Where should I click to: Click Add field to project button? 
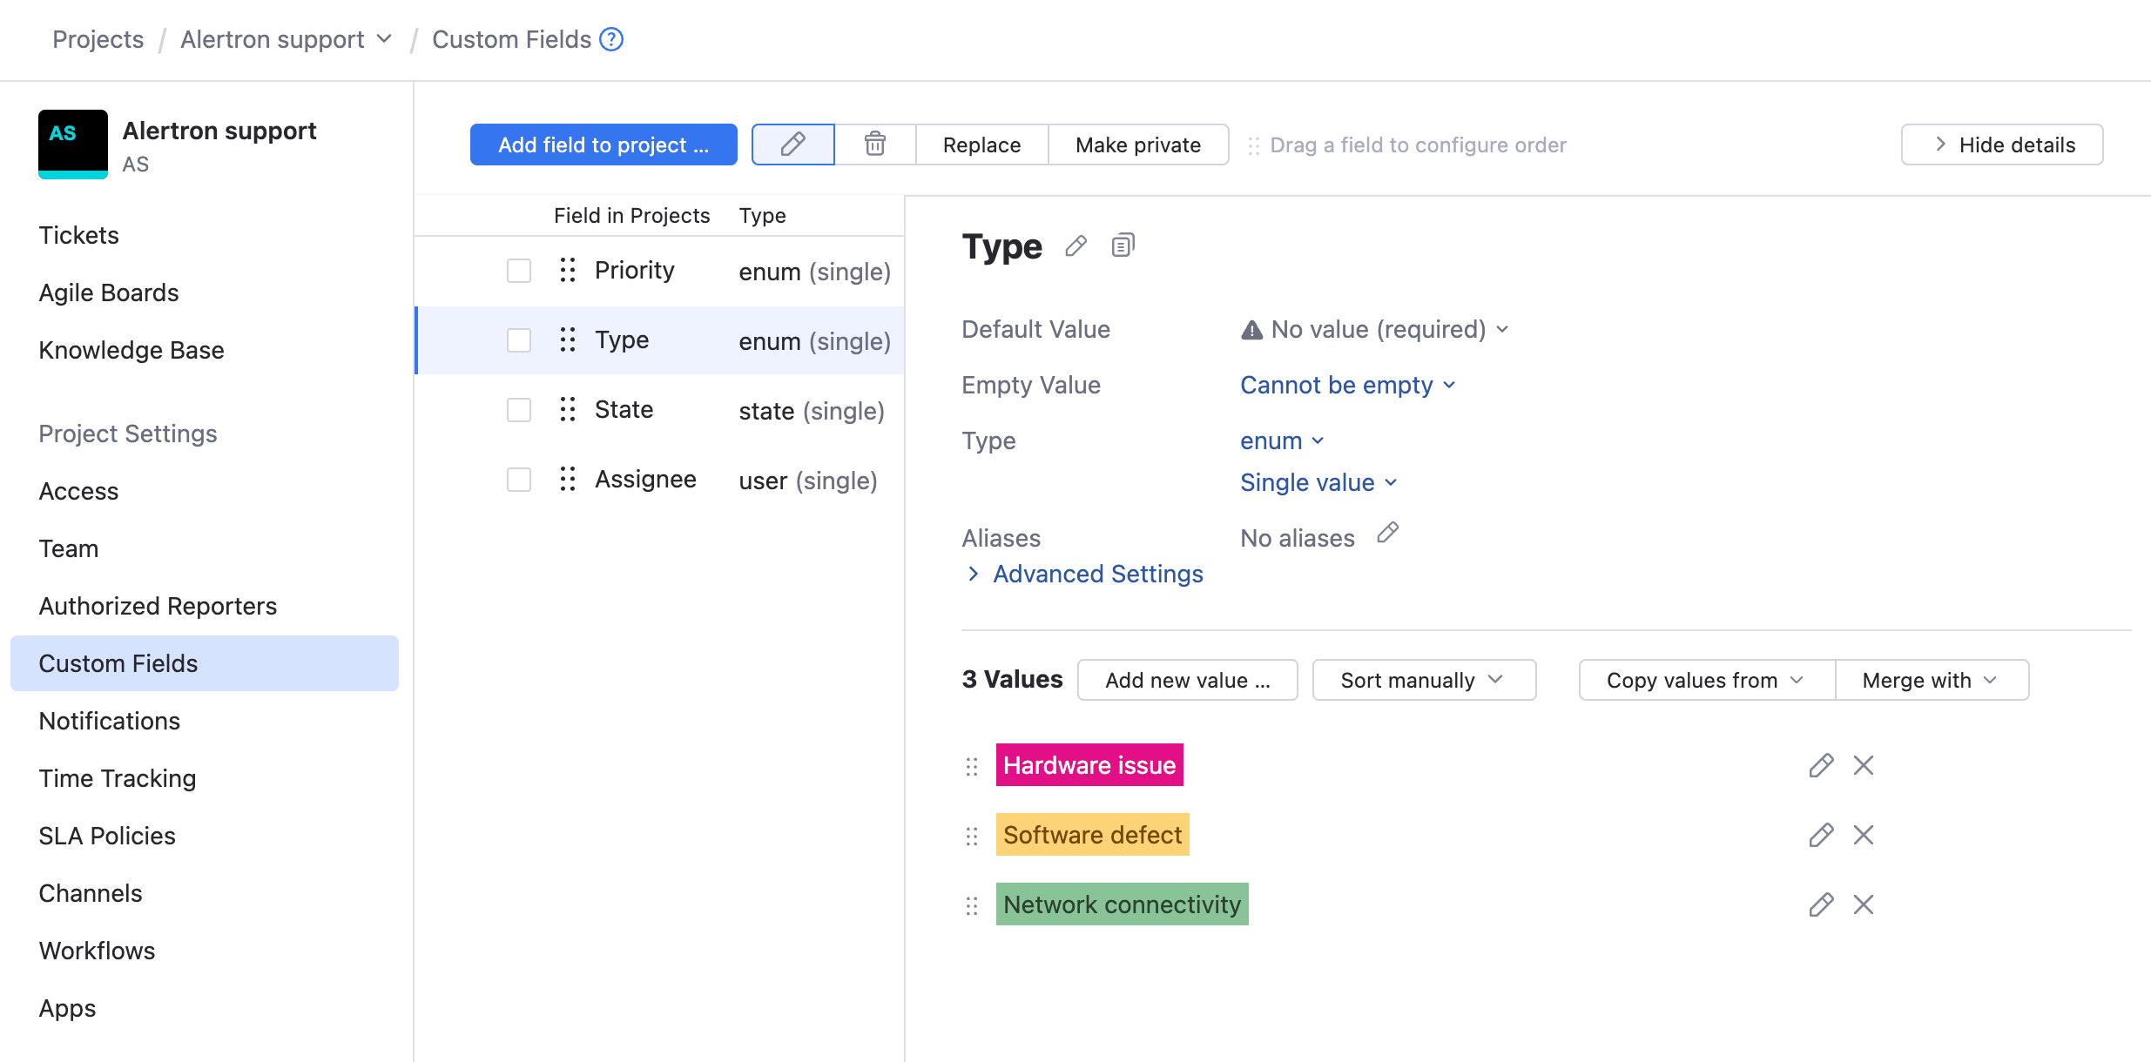(x=603, y=145)
